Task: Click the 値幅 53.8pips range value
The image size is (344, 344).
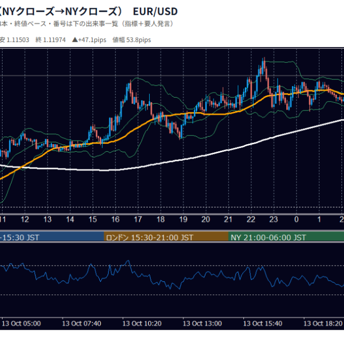Action: (132, 40)
